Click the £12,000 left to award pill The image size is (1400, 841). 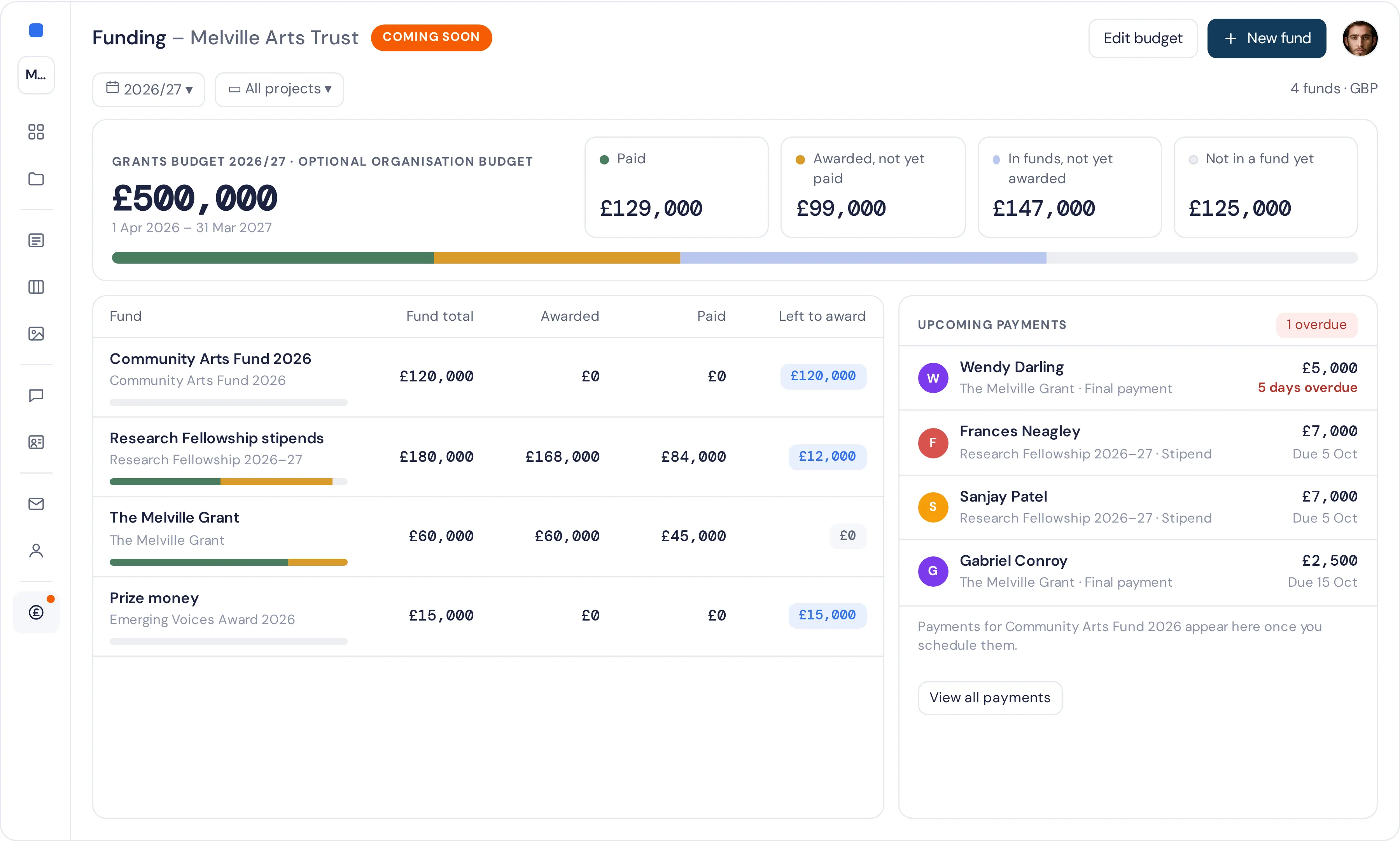(827, 457)
